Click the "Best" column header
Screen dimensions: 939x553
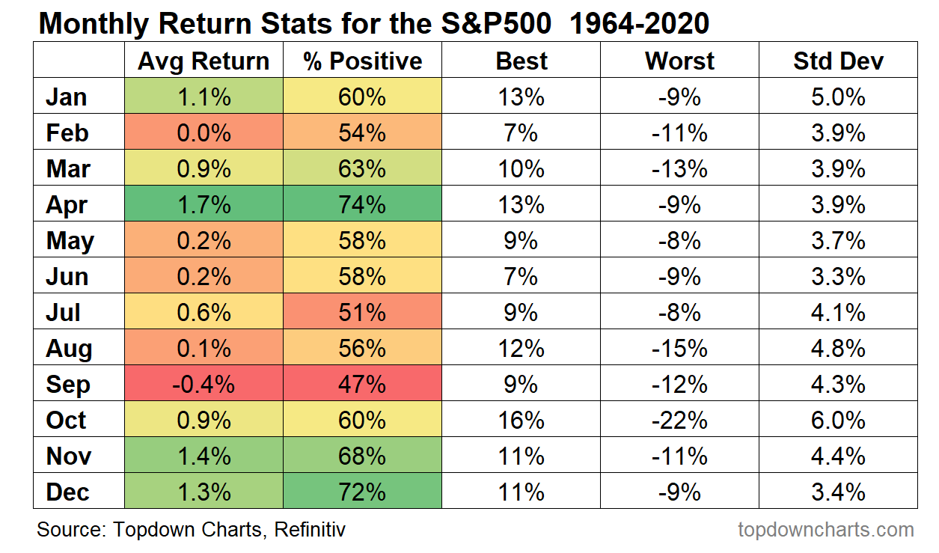tap(522, 61)
